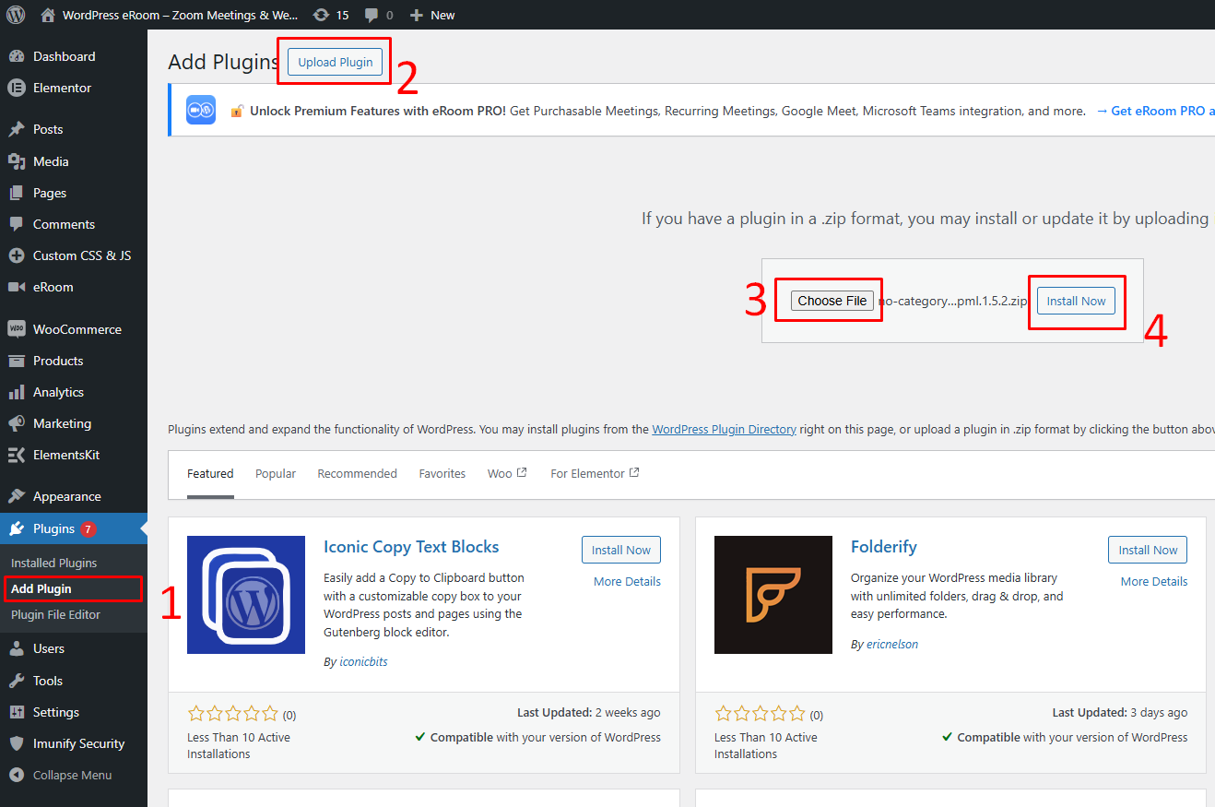The width and height of the screenshot is (1215, 807).
Task: Click the Choose File button
Action: 832,301
